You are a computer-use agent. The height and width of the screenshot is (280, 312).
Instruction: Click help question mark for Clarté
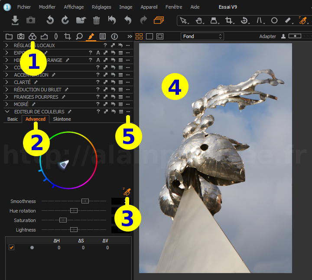97,82
